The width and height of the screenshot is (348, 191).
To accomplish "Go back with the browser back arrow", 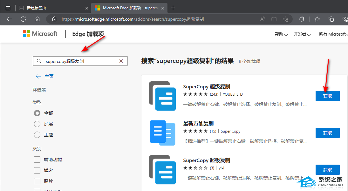I will (x=9, y=19).
